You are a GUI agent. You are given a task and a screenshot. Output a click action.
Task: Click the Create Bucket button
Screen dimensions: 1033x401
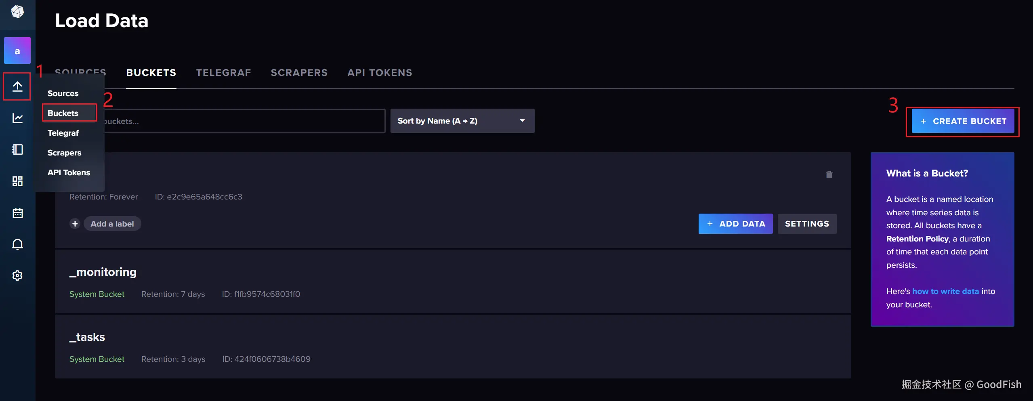[x=963, y=121]
